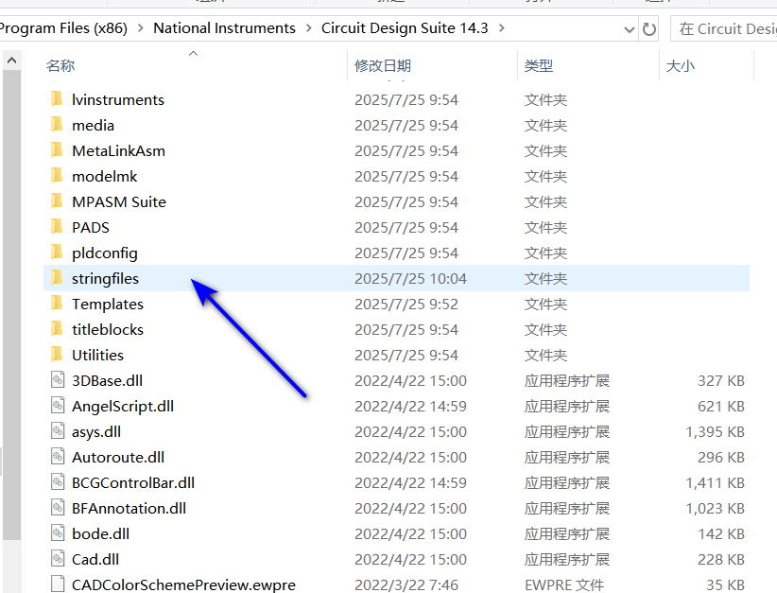Open the lvinstruments folder icon

(57, 99)
